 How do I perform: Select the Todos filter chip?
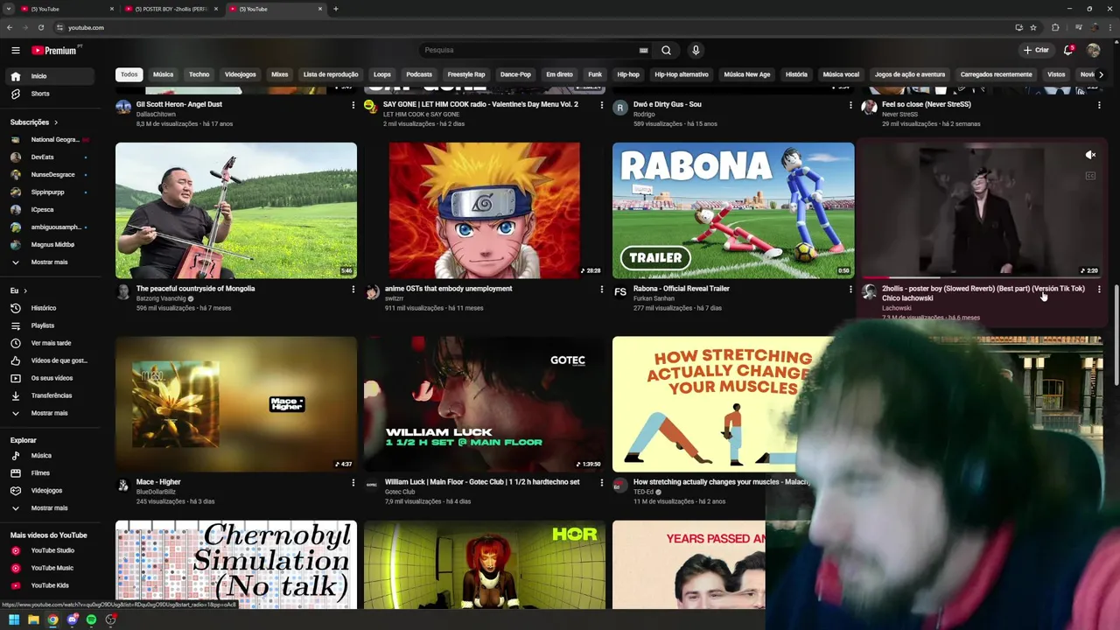(x=129, y=74)
